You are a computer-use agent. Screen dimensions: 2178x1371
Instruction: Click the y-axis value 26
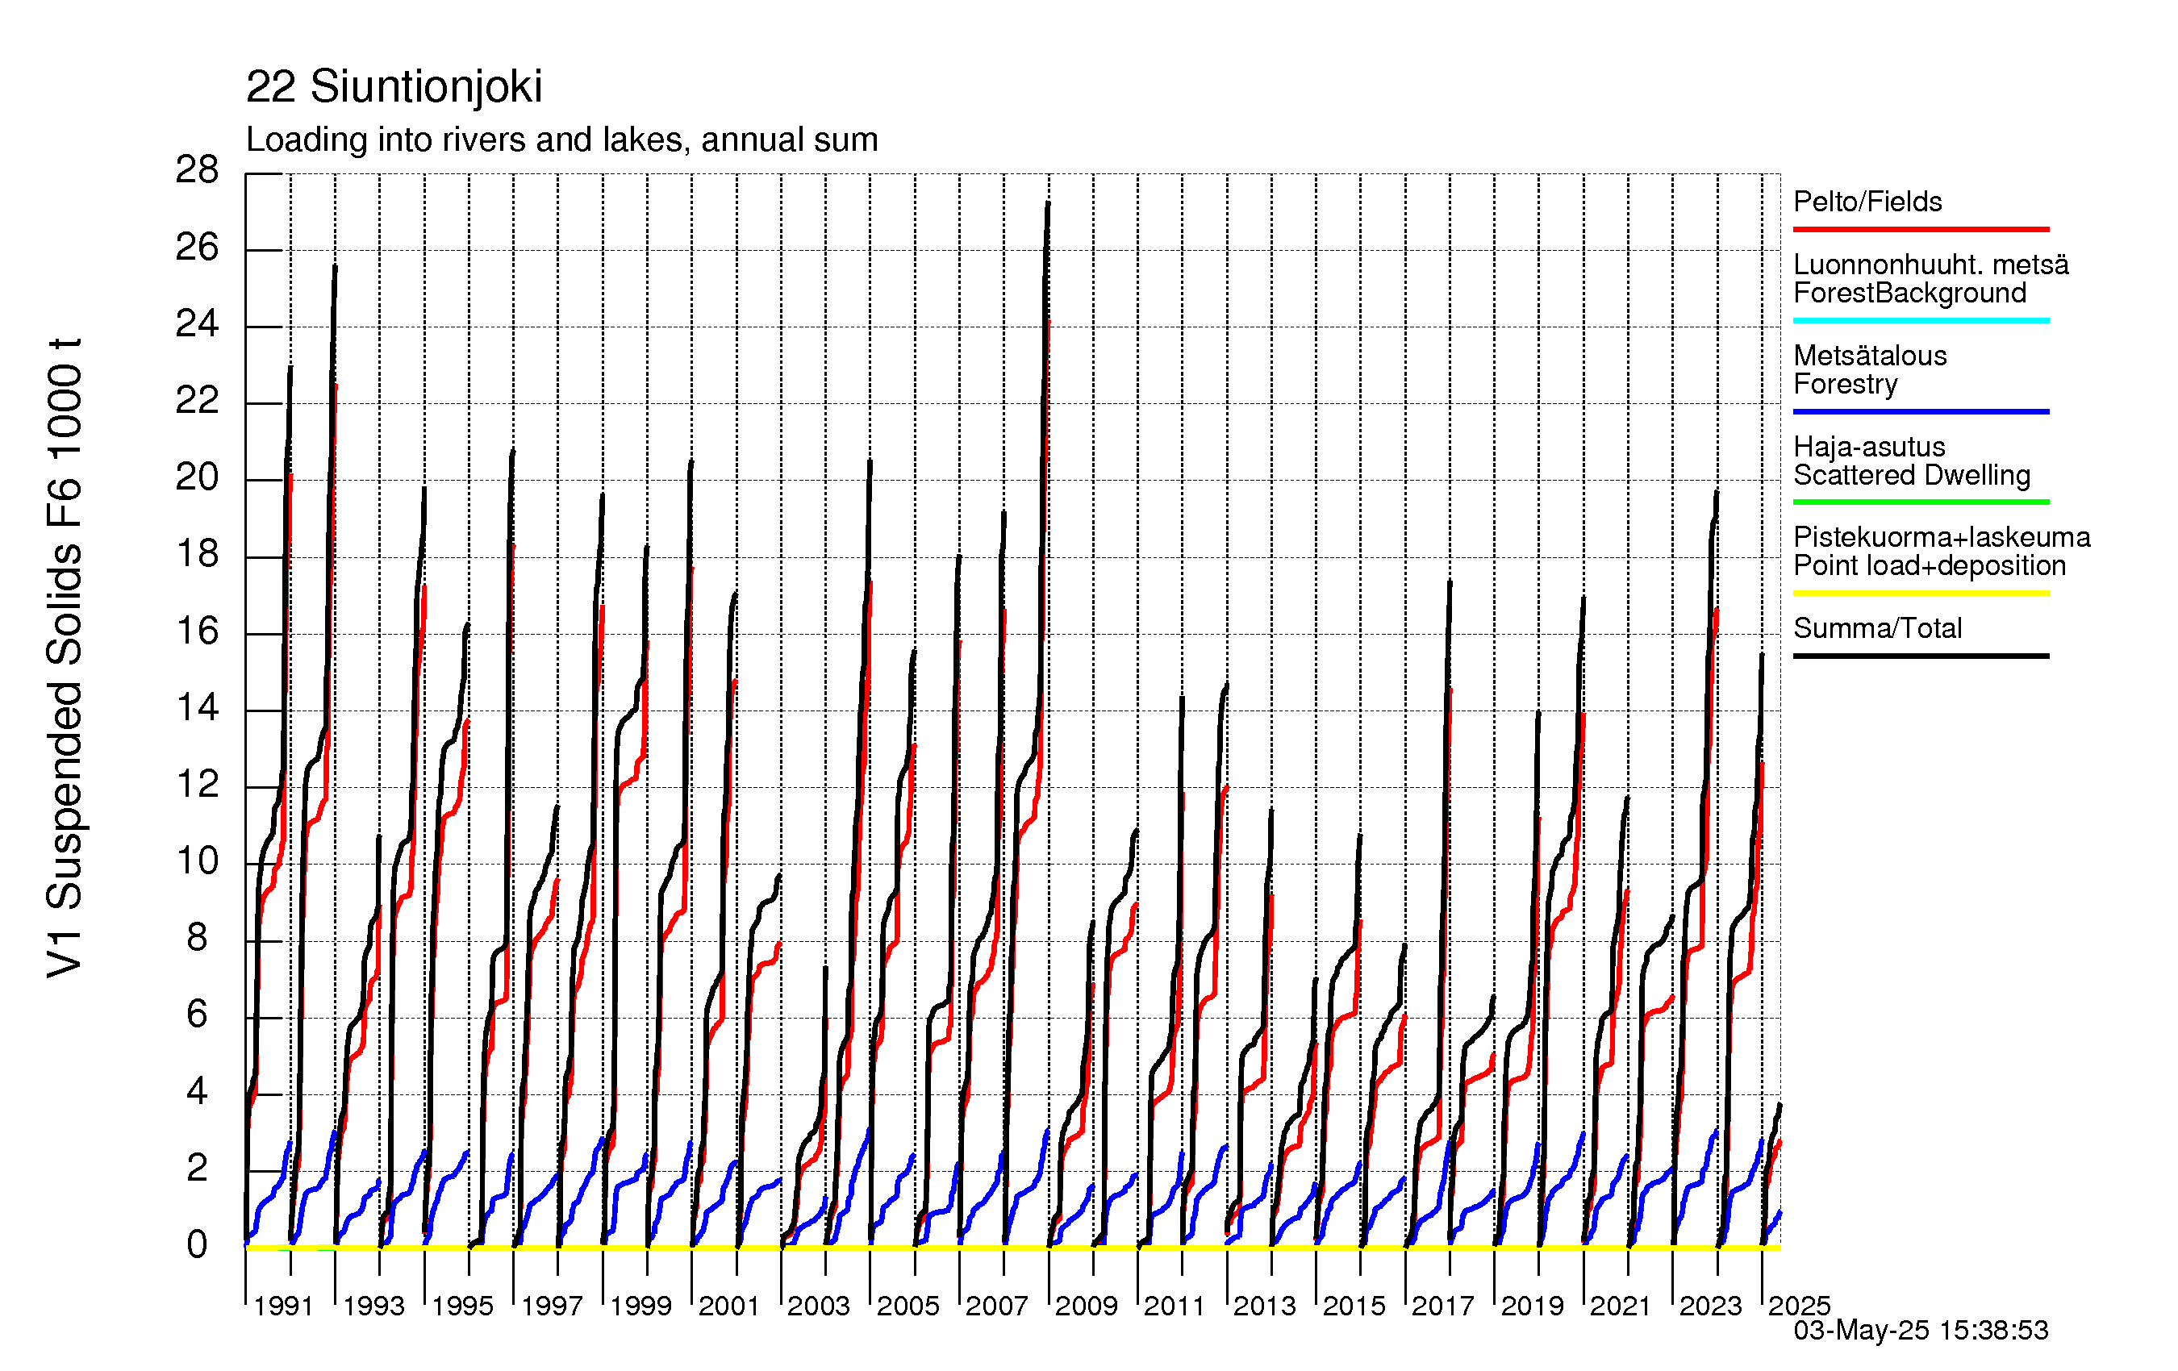point(197,247)
